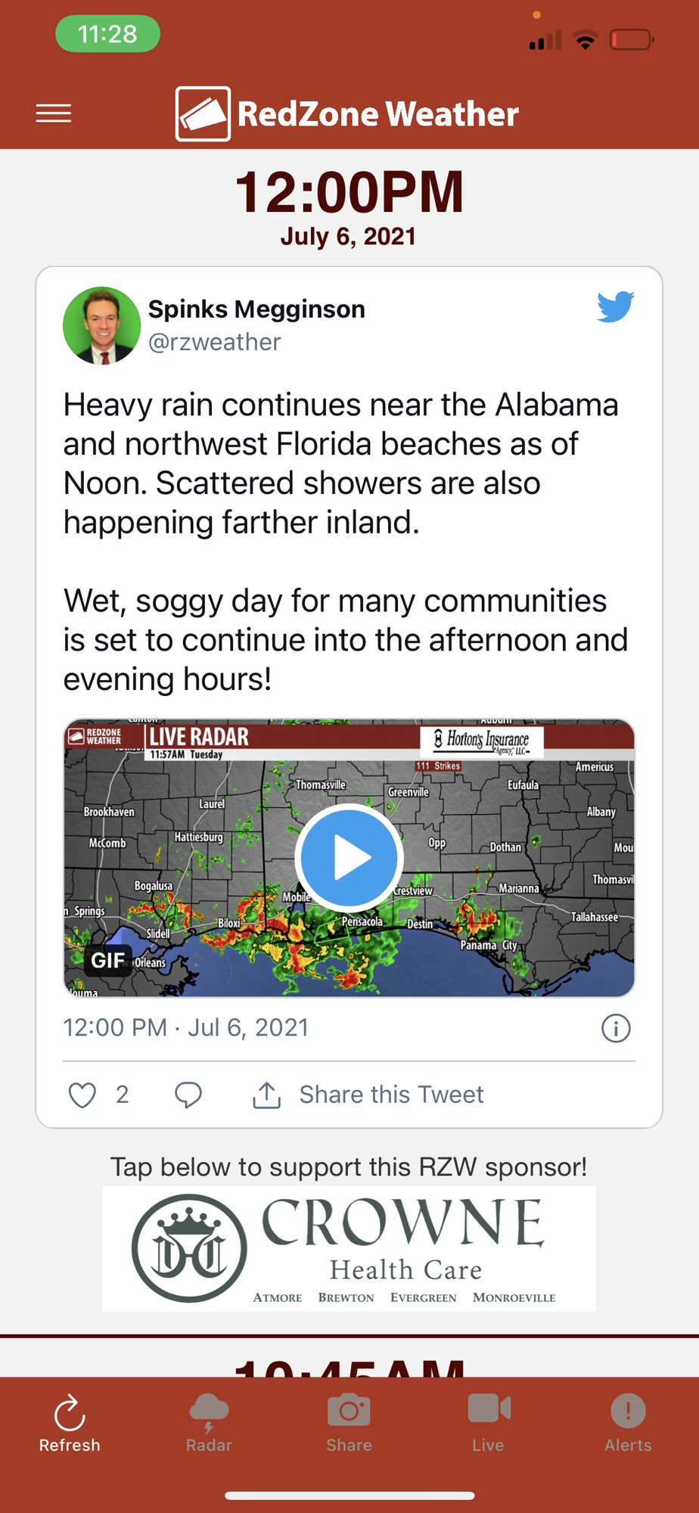Image resolution: width=699 pixels, height=1513 pixels.
Task: Switch to the Live tab
Action: tap(488, 1423)
